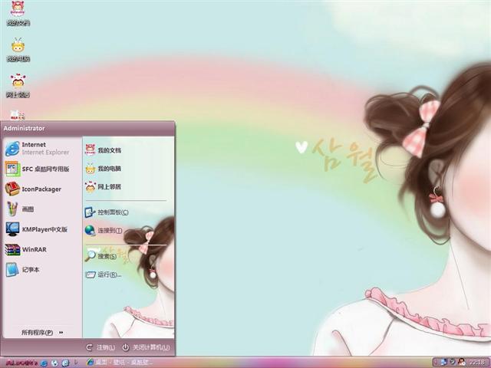
Task: Expand the 连接到 submenu
Action: pyautogui.click(x=104, y=231)
